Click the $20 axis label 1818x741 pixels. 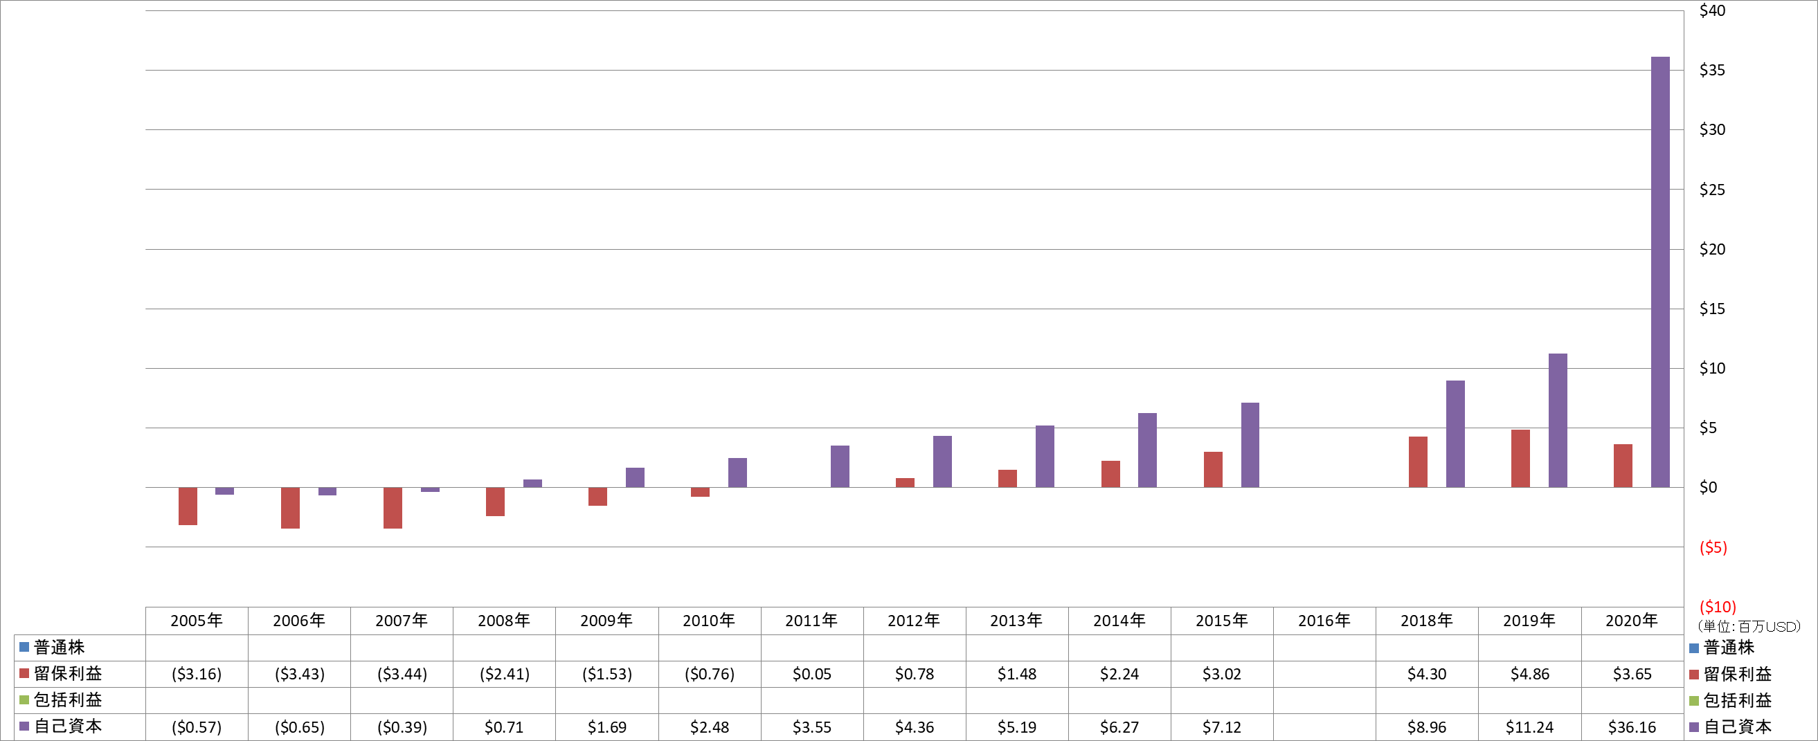pos(1712,249)
